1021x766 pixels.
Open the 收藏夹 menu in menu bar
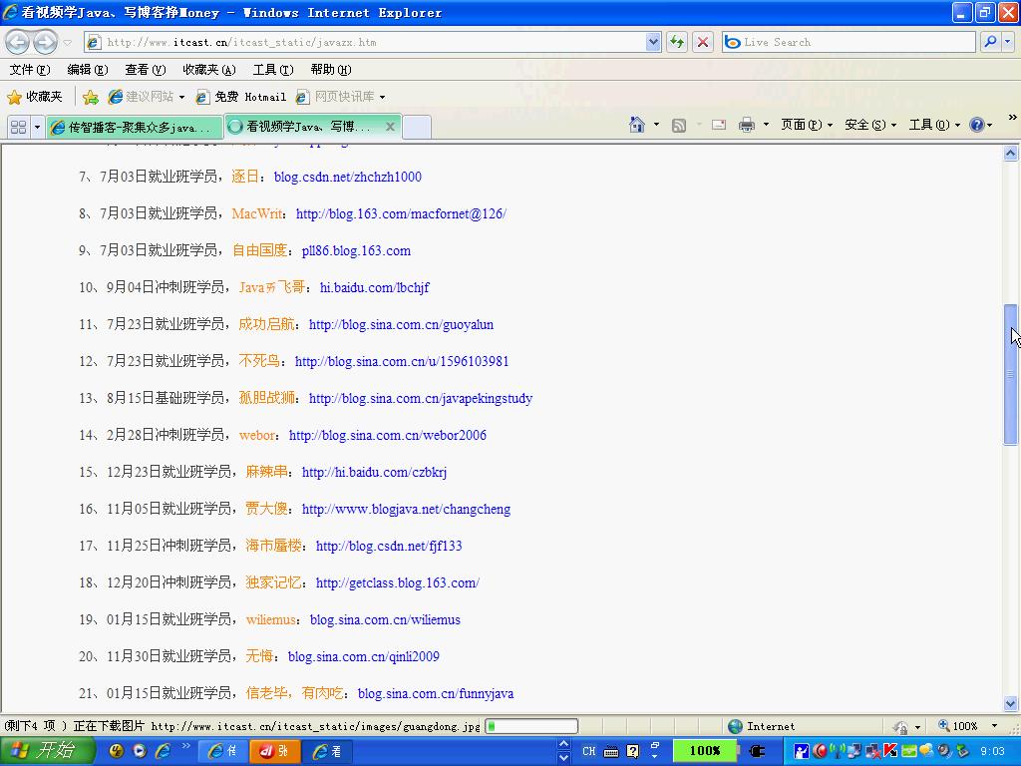pos(208,70)
